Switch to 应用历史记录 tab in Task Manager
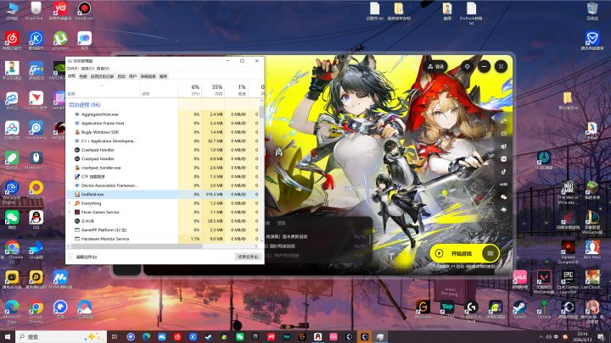Viewport: 611px width, 343px height. pos(102,76)
